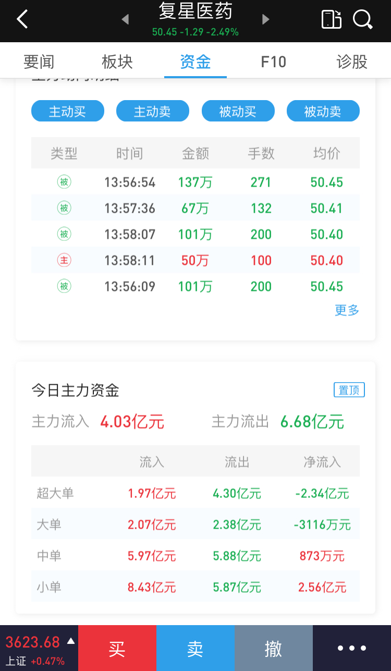Open the F10 tab

[x=274, y=62]
